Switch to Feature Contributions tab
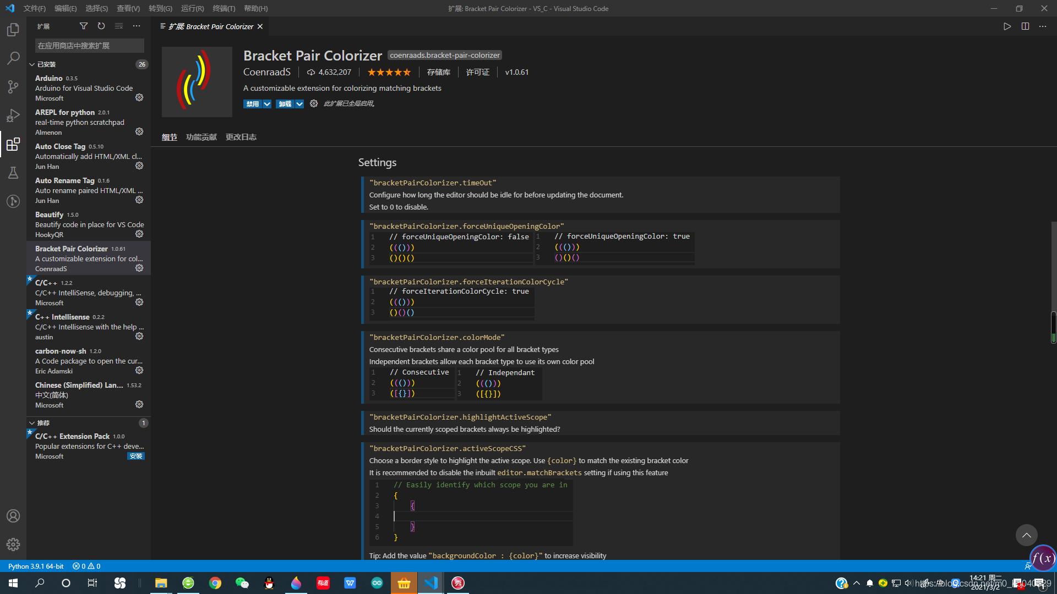 pyautogui.click(x=201, y=137)
